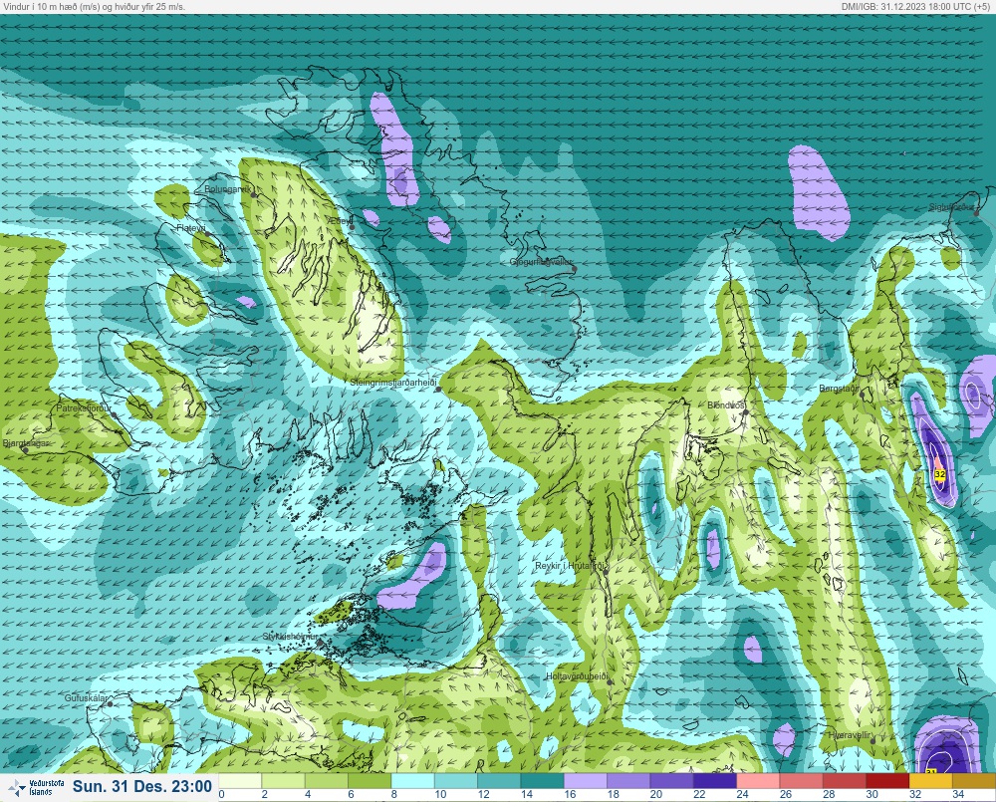This screenshot has width=996, height=802.
Task: Click the legend swatch between 20 and 22
Action: point(672,780)
